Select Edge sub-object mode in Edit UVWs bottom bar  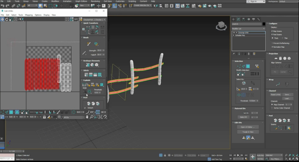click(x=7, y=112)
